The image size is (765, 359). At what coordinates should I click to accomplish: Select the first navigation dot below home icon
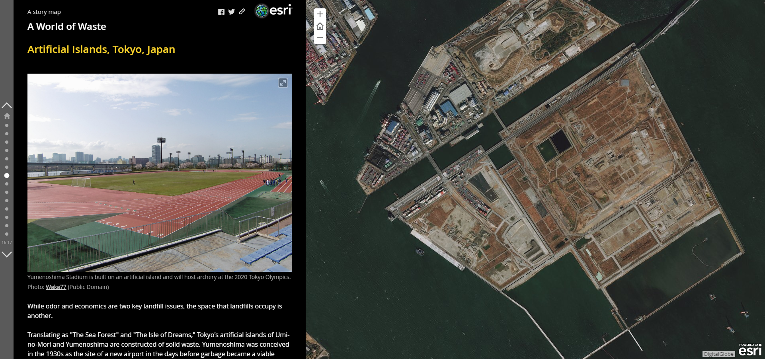pyautogui.click(x=7, y=125)
